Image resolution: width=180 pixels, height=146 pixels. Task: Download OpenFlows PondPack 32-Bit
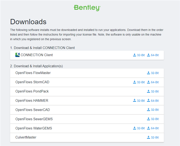click(x=153, y=91)
